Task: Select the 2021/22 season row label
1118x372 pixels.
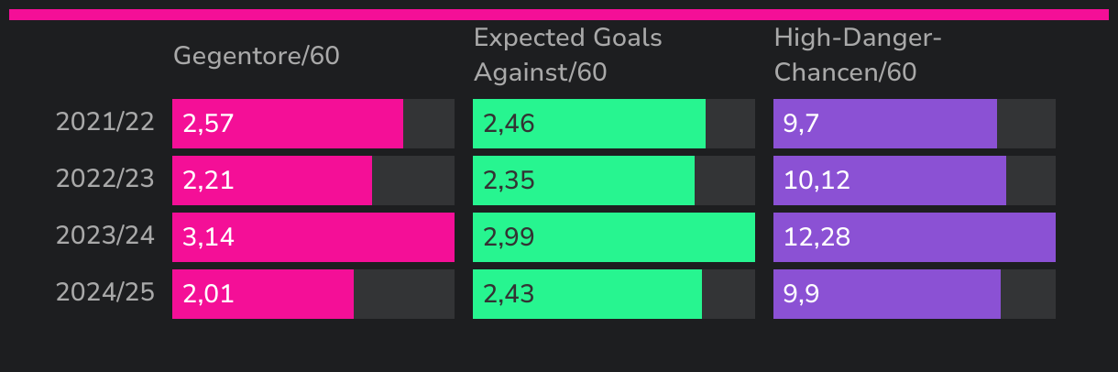Action: [104, 124]
